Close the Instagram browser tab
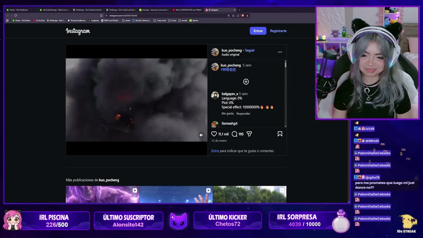423x238 pixels. point(235,10)
